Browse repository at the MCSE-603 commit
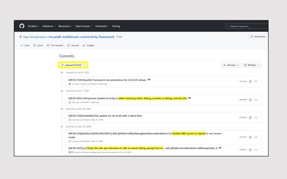Screen dimensions: 287x179 [x=256, y=99]
